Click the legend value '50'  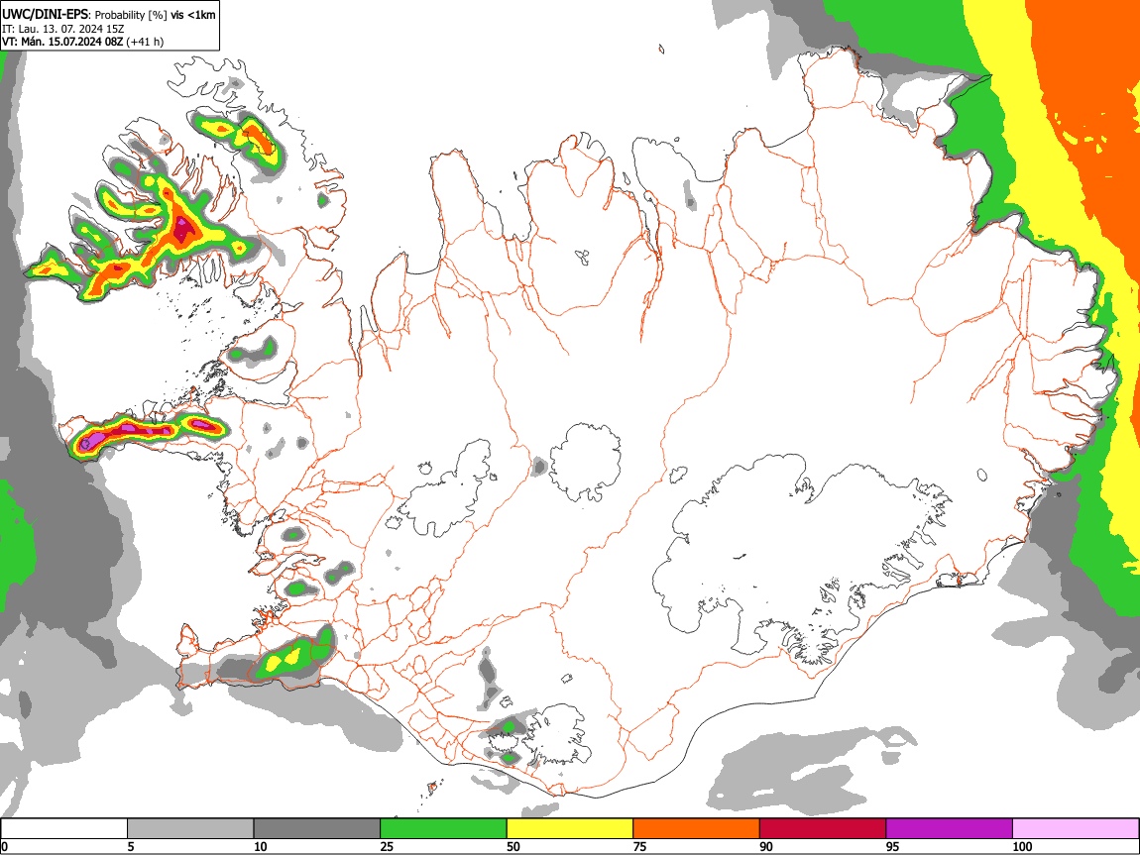pyautogui.click(x=513, y=846)
